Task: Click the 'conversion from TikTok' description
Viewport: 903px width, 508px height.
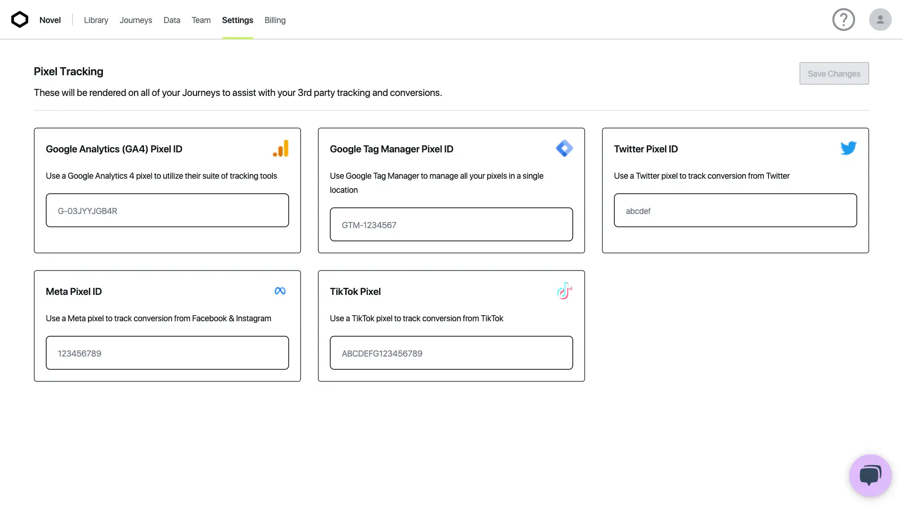Action: tap(417, 318)
